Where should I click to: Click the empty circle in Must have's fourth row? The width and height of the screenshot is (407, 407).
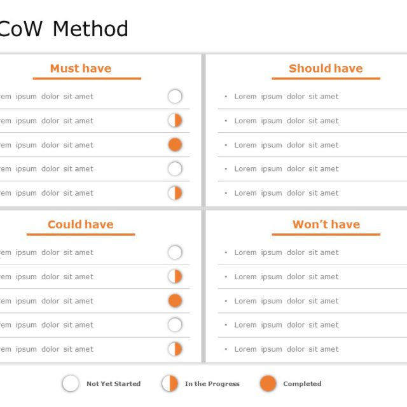point(175,169)
